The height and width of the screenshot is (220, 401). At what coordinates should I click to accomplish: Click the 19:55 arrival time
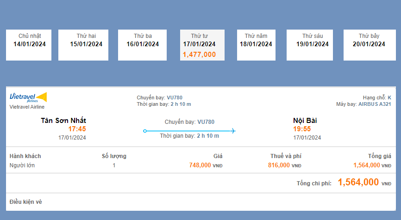302,129
